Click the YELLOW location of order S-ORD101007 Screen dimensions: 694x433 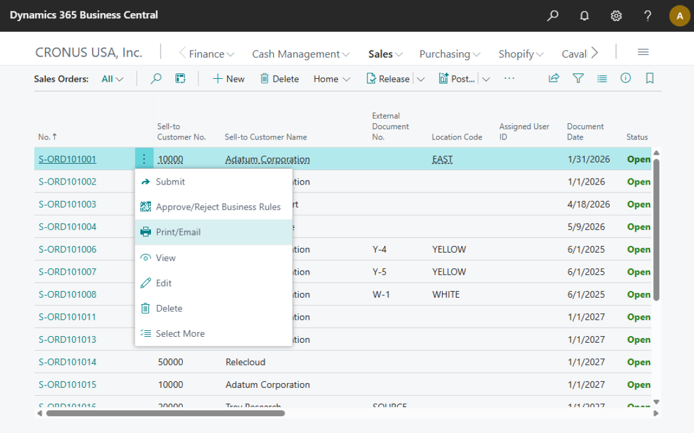coord(449,272)
